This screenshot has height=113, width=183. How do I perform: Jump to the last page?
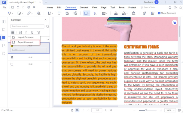tap(111, 110)
